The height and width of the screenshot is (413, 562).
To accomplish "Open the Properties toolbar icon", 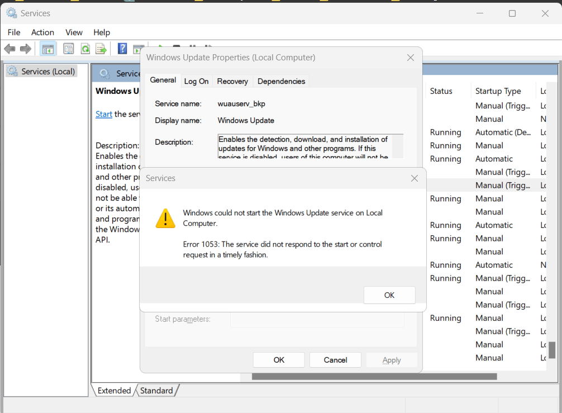I will pos(69,49).
